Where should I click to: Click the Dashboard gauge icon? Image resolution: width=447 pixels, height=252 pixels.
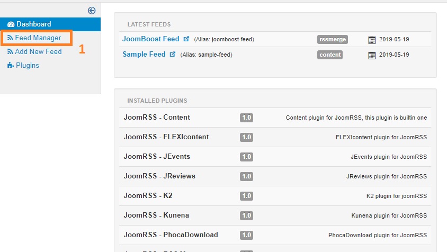(11, 24)
